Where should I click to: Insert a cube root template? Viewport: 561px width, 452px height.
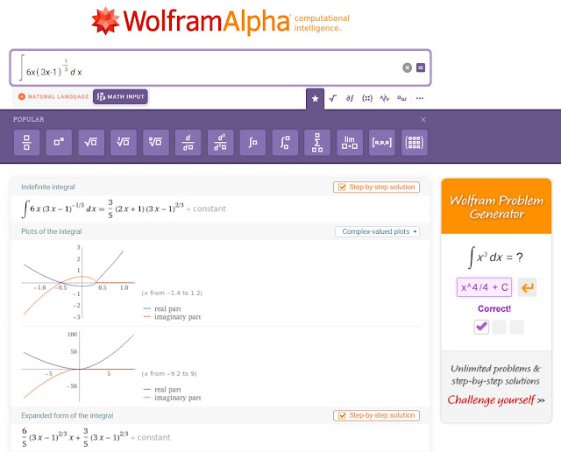click(124, 143)
